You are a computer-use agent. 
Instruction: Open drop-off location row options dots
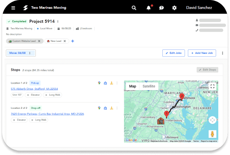point(117,108)
